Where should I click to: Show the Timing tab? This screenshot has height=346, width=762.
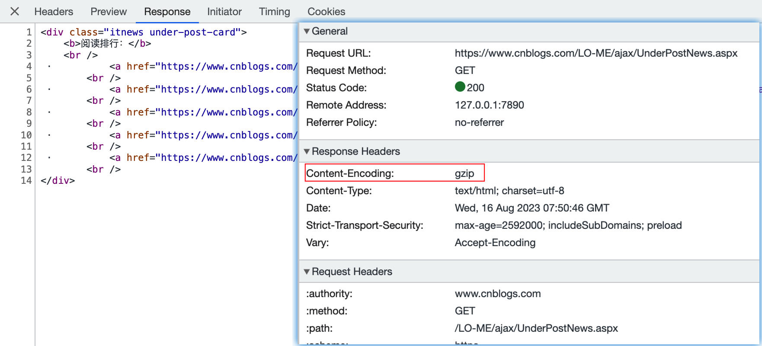(274, 12)
